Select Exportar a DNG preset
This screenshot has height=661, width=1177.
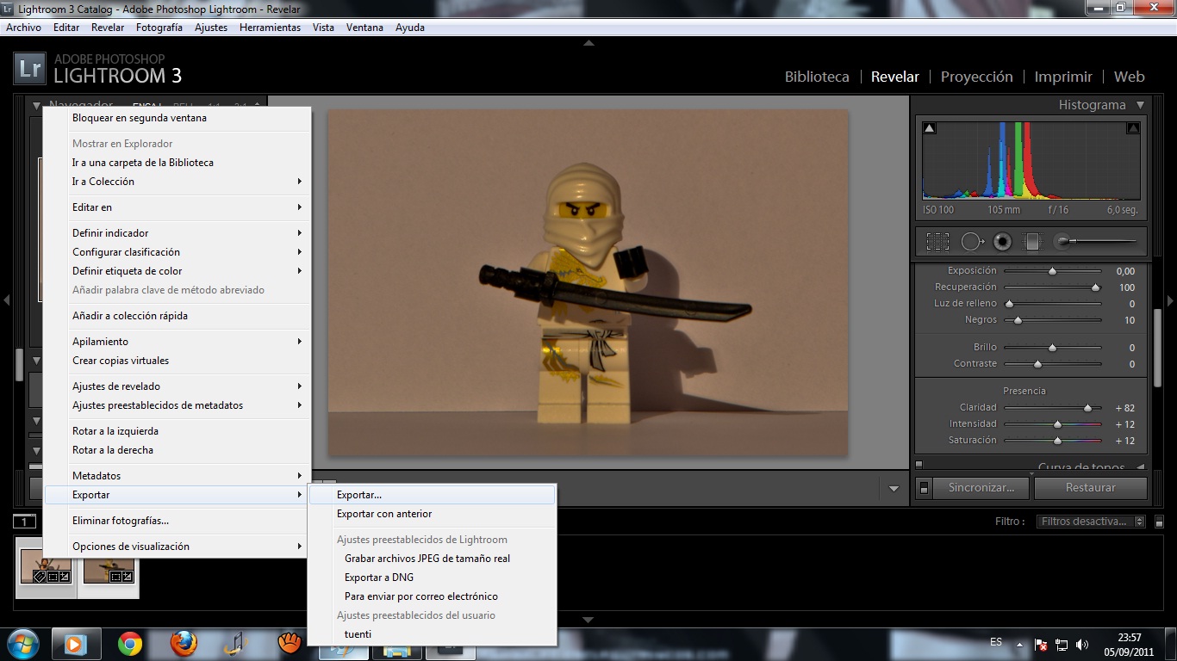pos(432,578)
